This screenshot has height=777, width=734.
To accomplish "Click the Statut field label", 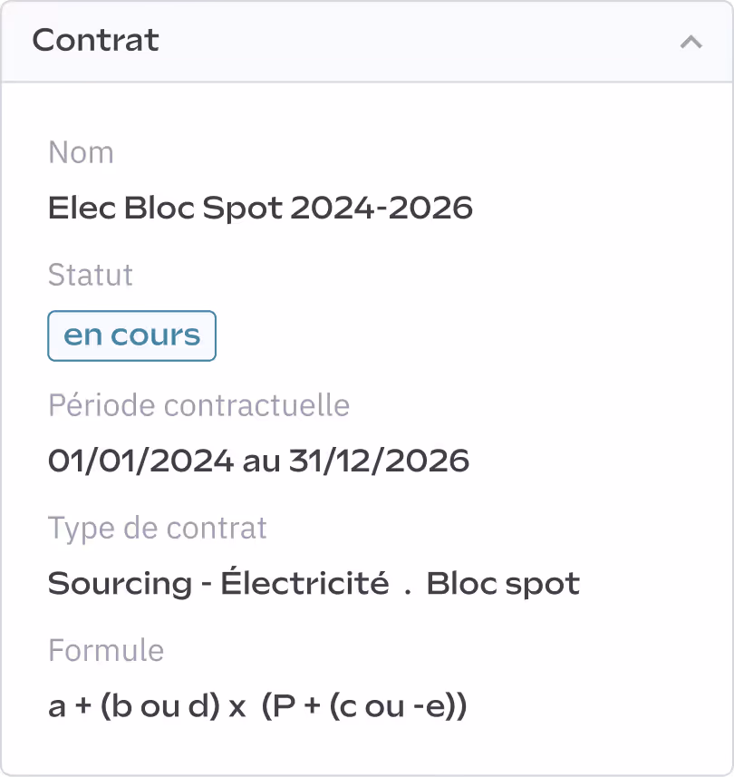I will point(91,276).
